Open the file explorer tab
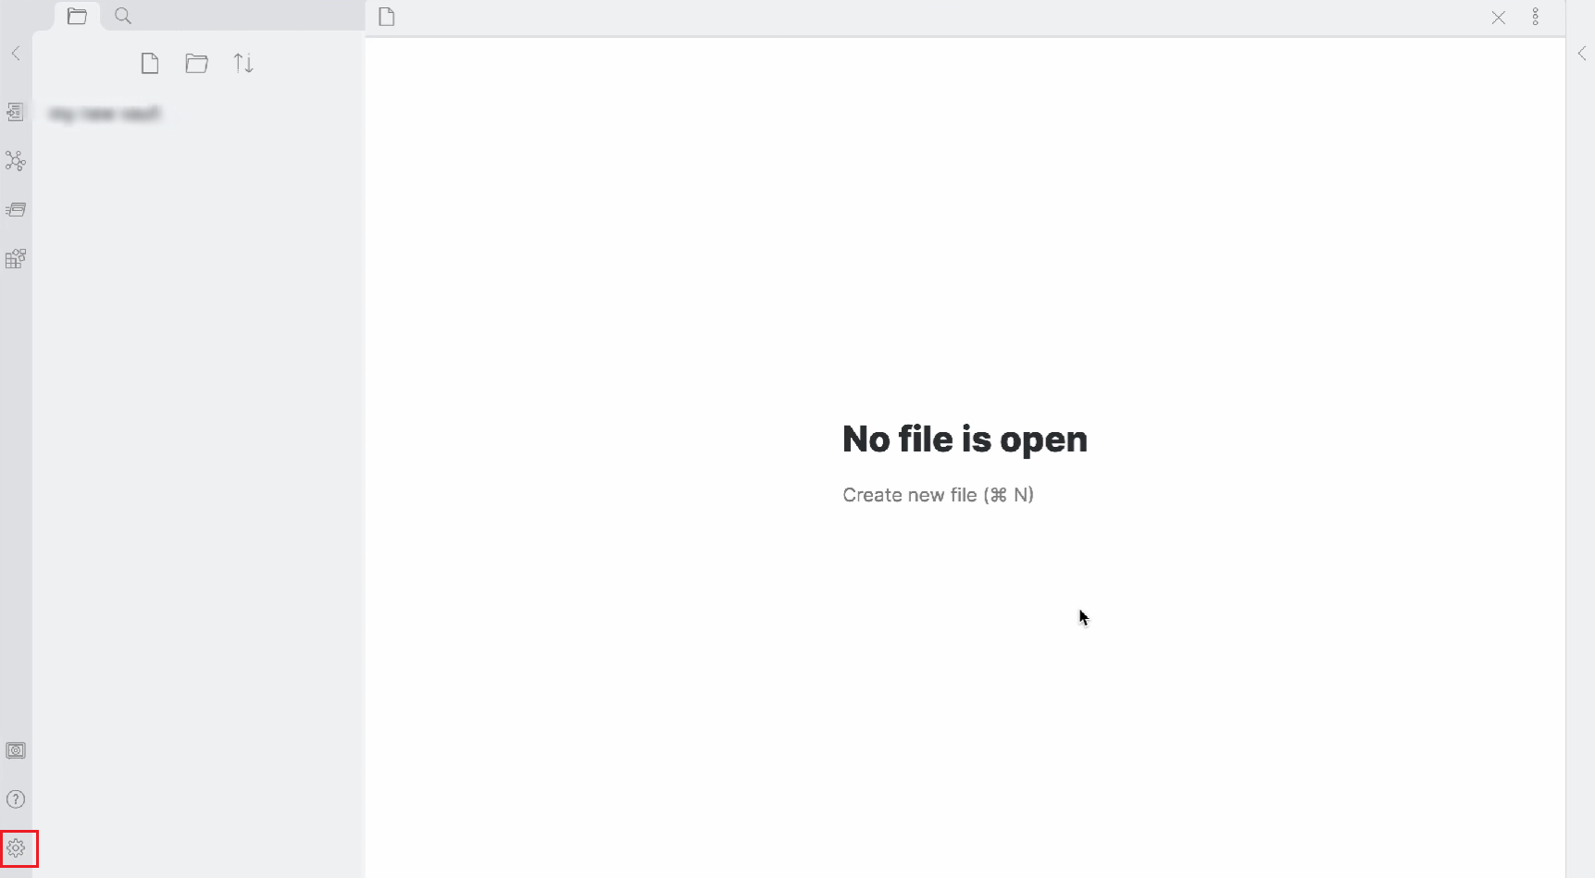 [x=77, y=17]
